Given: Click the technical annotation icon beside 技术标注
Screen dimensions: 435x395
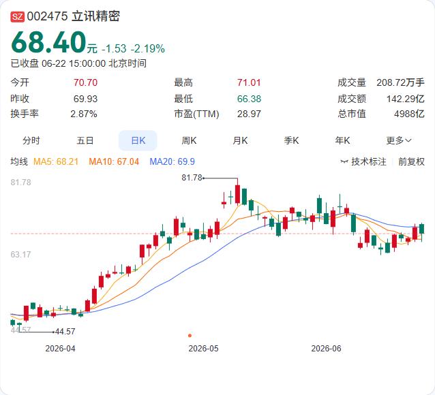Looking at the screenshot, I should [344, 161].
